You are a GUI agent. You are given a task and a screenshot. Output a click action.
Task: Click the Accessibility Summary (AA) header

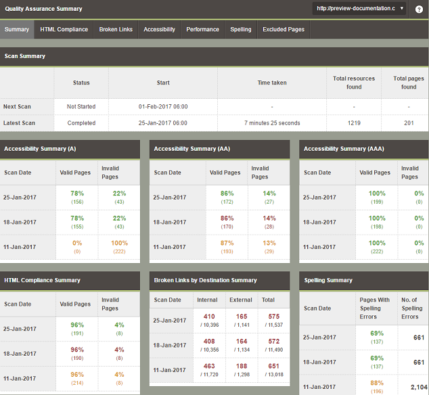[220, 149]
